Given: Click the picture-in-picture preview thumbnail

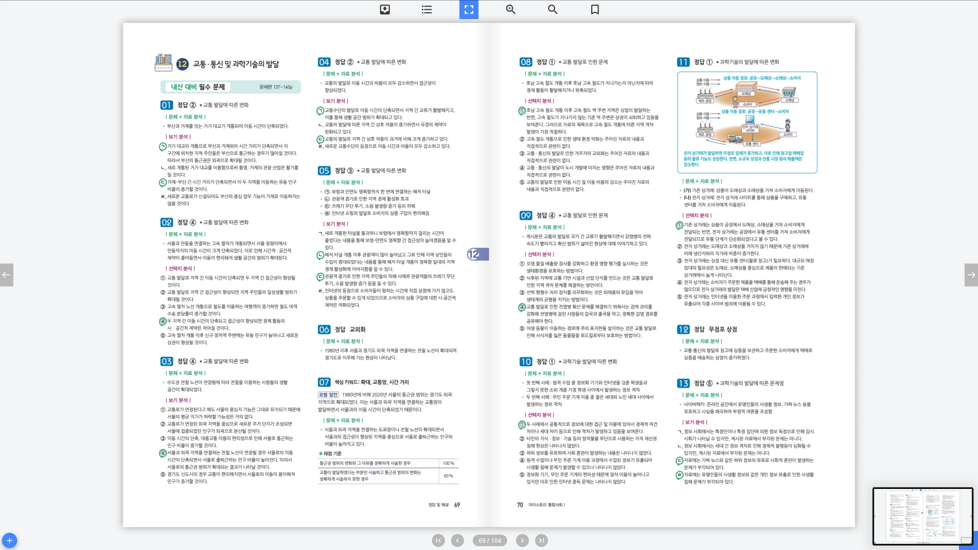Looking at the screenshot, I should coord(922,516).
